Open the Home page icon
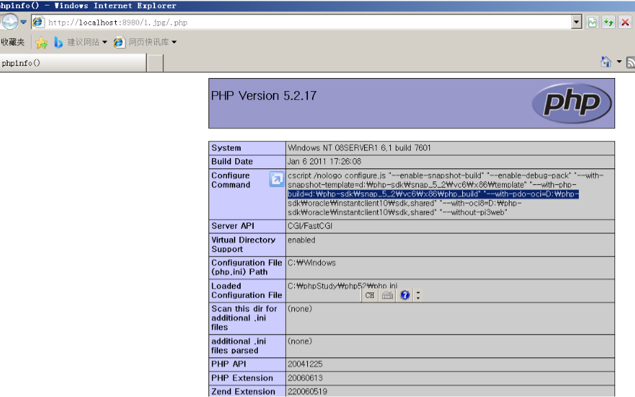The image size is (635, 397). click(x=606, y=61)
